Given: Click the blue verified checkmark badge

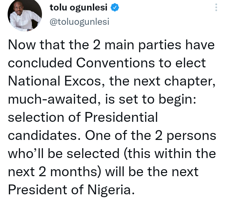Looking at the screenshot, I should tap(115, 7).
